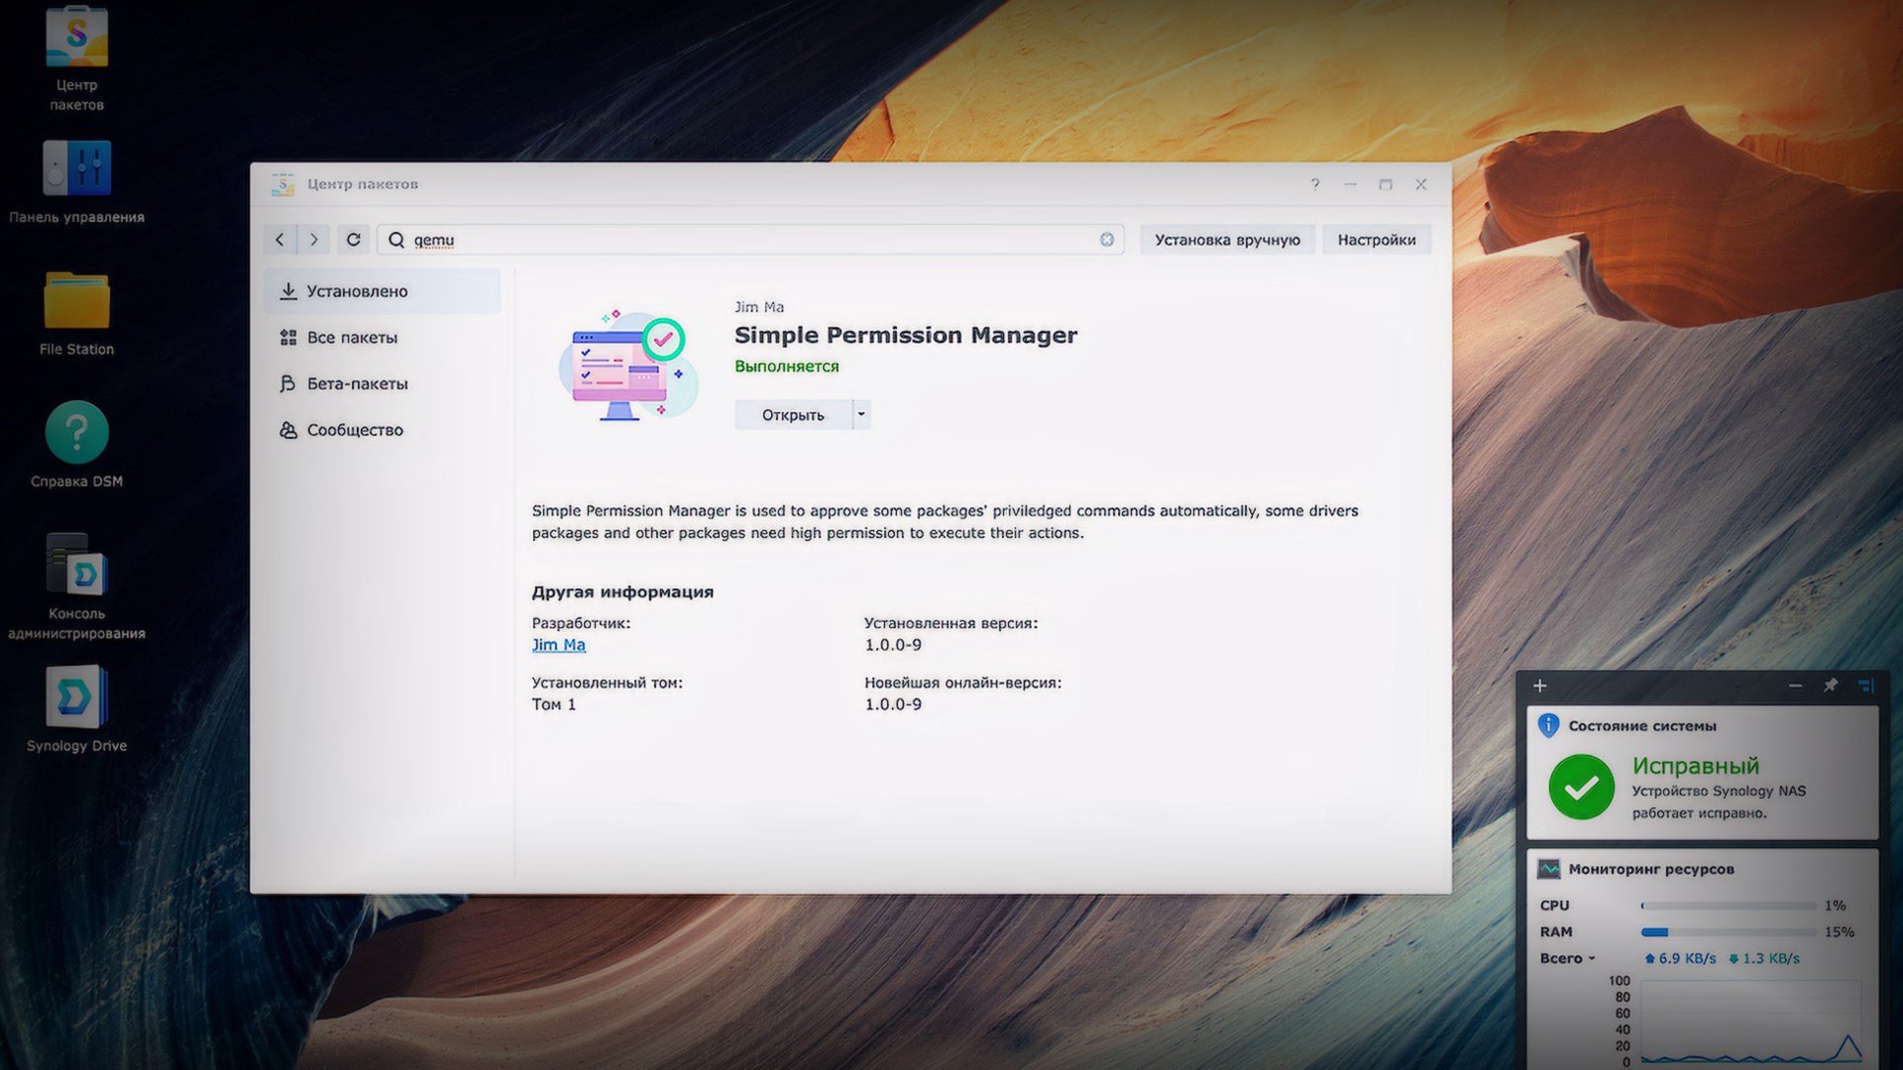Open developer link Jim Ma
This screenshot has width=1903, height=1070.
point(558,644)
